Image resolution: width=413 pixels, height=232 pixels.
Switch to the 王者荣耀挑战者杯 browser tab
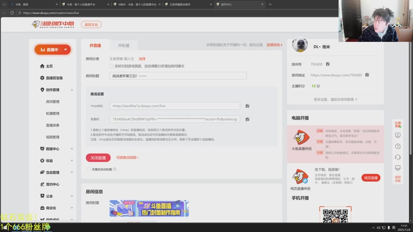click(x=188, y=4)
